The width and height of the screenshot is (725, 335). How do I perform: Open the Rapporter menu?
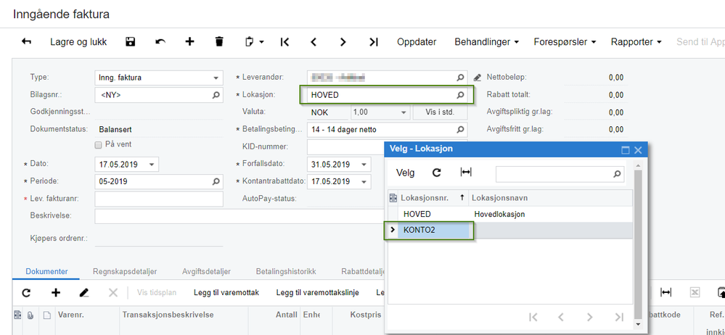(636, 41)
